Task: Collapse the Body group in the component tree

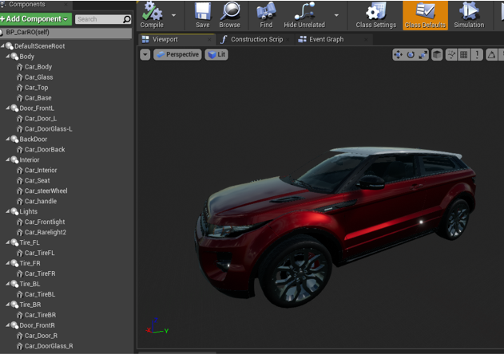Action: (x=9, y=57)
